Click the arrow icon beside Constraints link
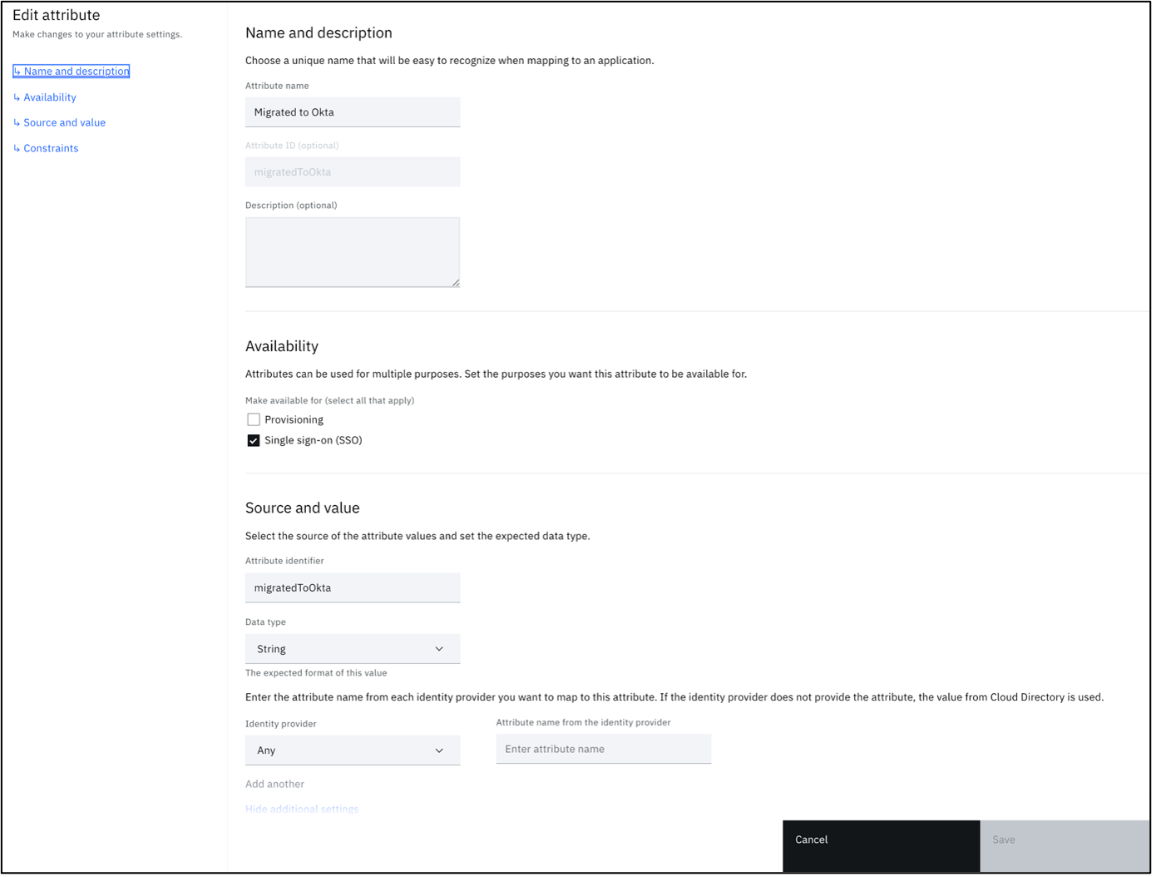This screenshot has width=1156, height=877. pyautogui.click(x=17, y=147)
